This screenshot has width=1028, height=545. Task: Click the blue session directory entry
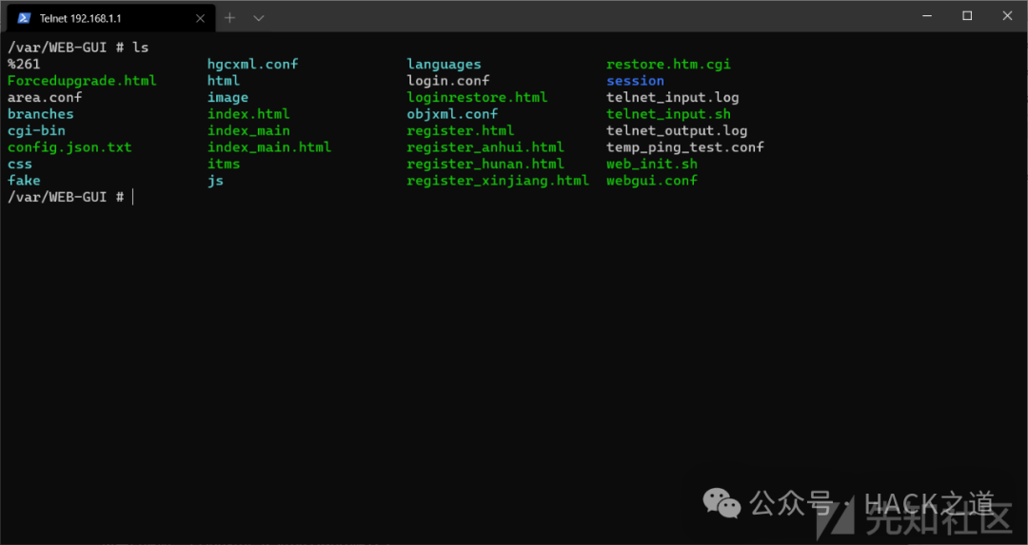(x=635, y=81)
